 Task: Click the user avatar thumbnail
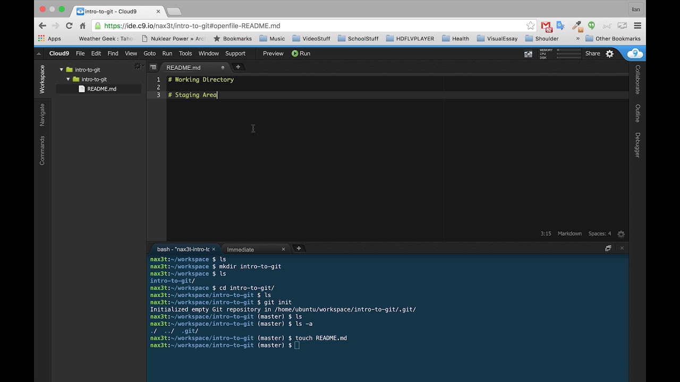528,54
